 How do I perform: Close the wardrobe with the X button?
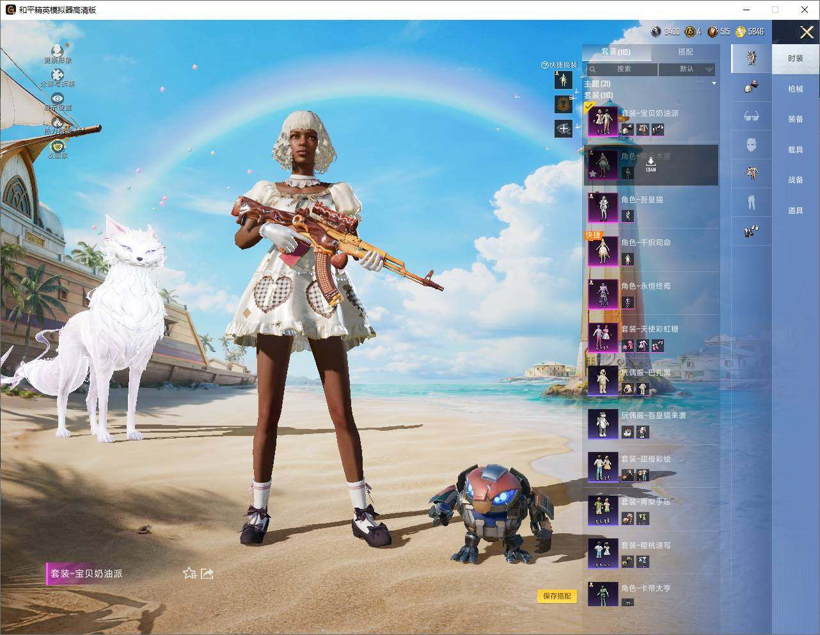click(807, 32)
